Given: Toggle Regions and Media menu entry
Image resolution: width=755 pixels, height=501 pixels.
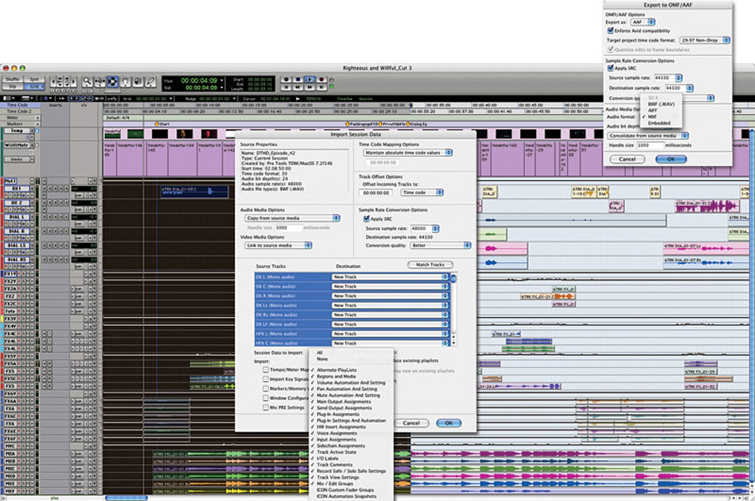Looking at the screenshot, I should click(x=336, y=377).
